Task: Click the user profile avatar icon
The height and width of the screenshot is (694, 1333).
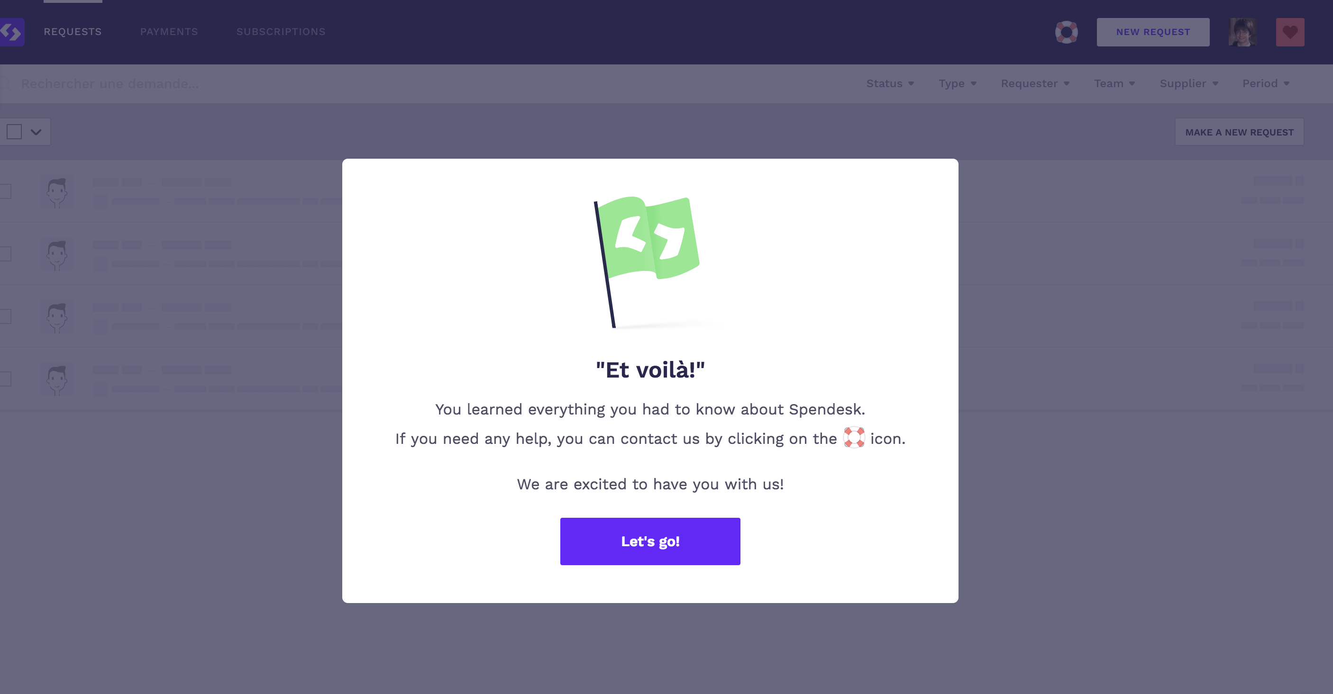Action: pos(1243,32)
